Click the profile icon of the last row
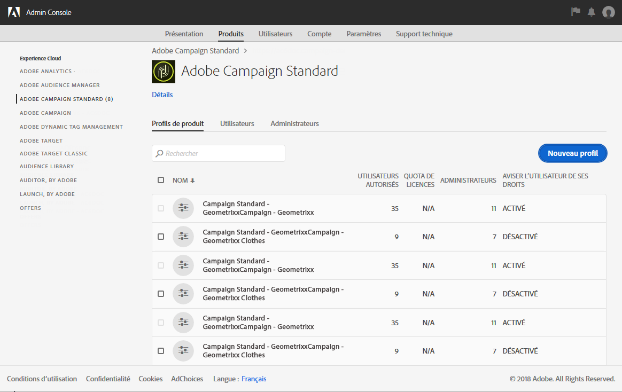622x392 pixels. (183, 351)
